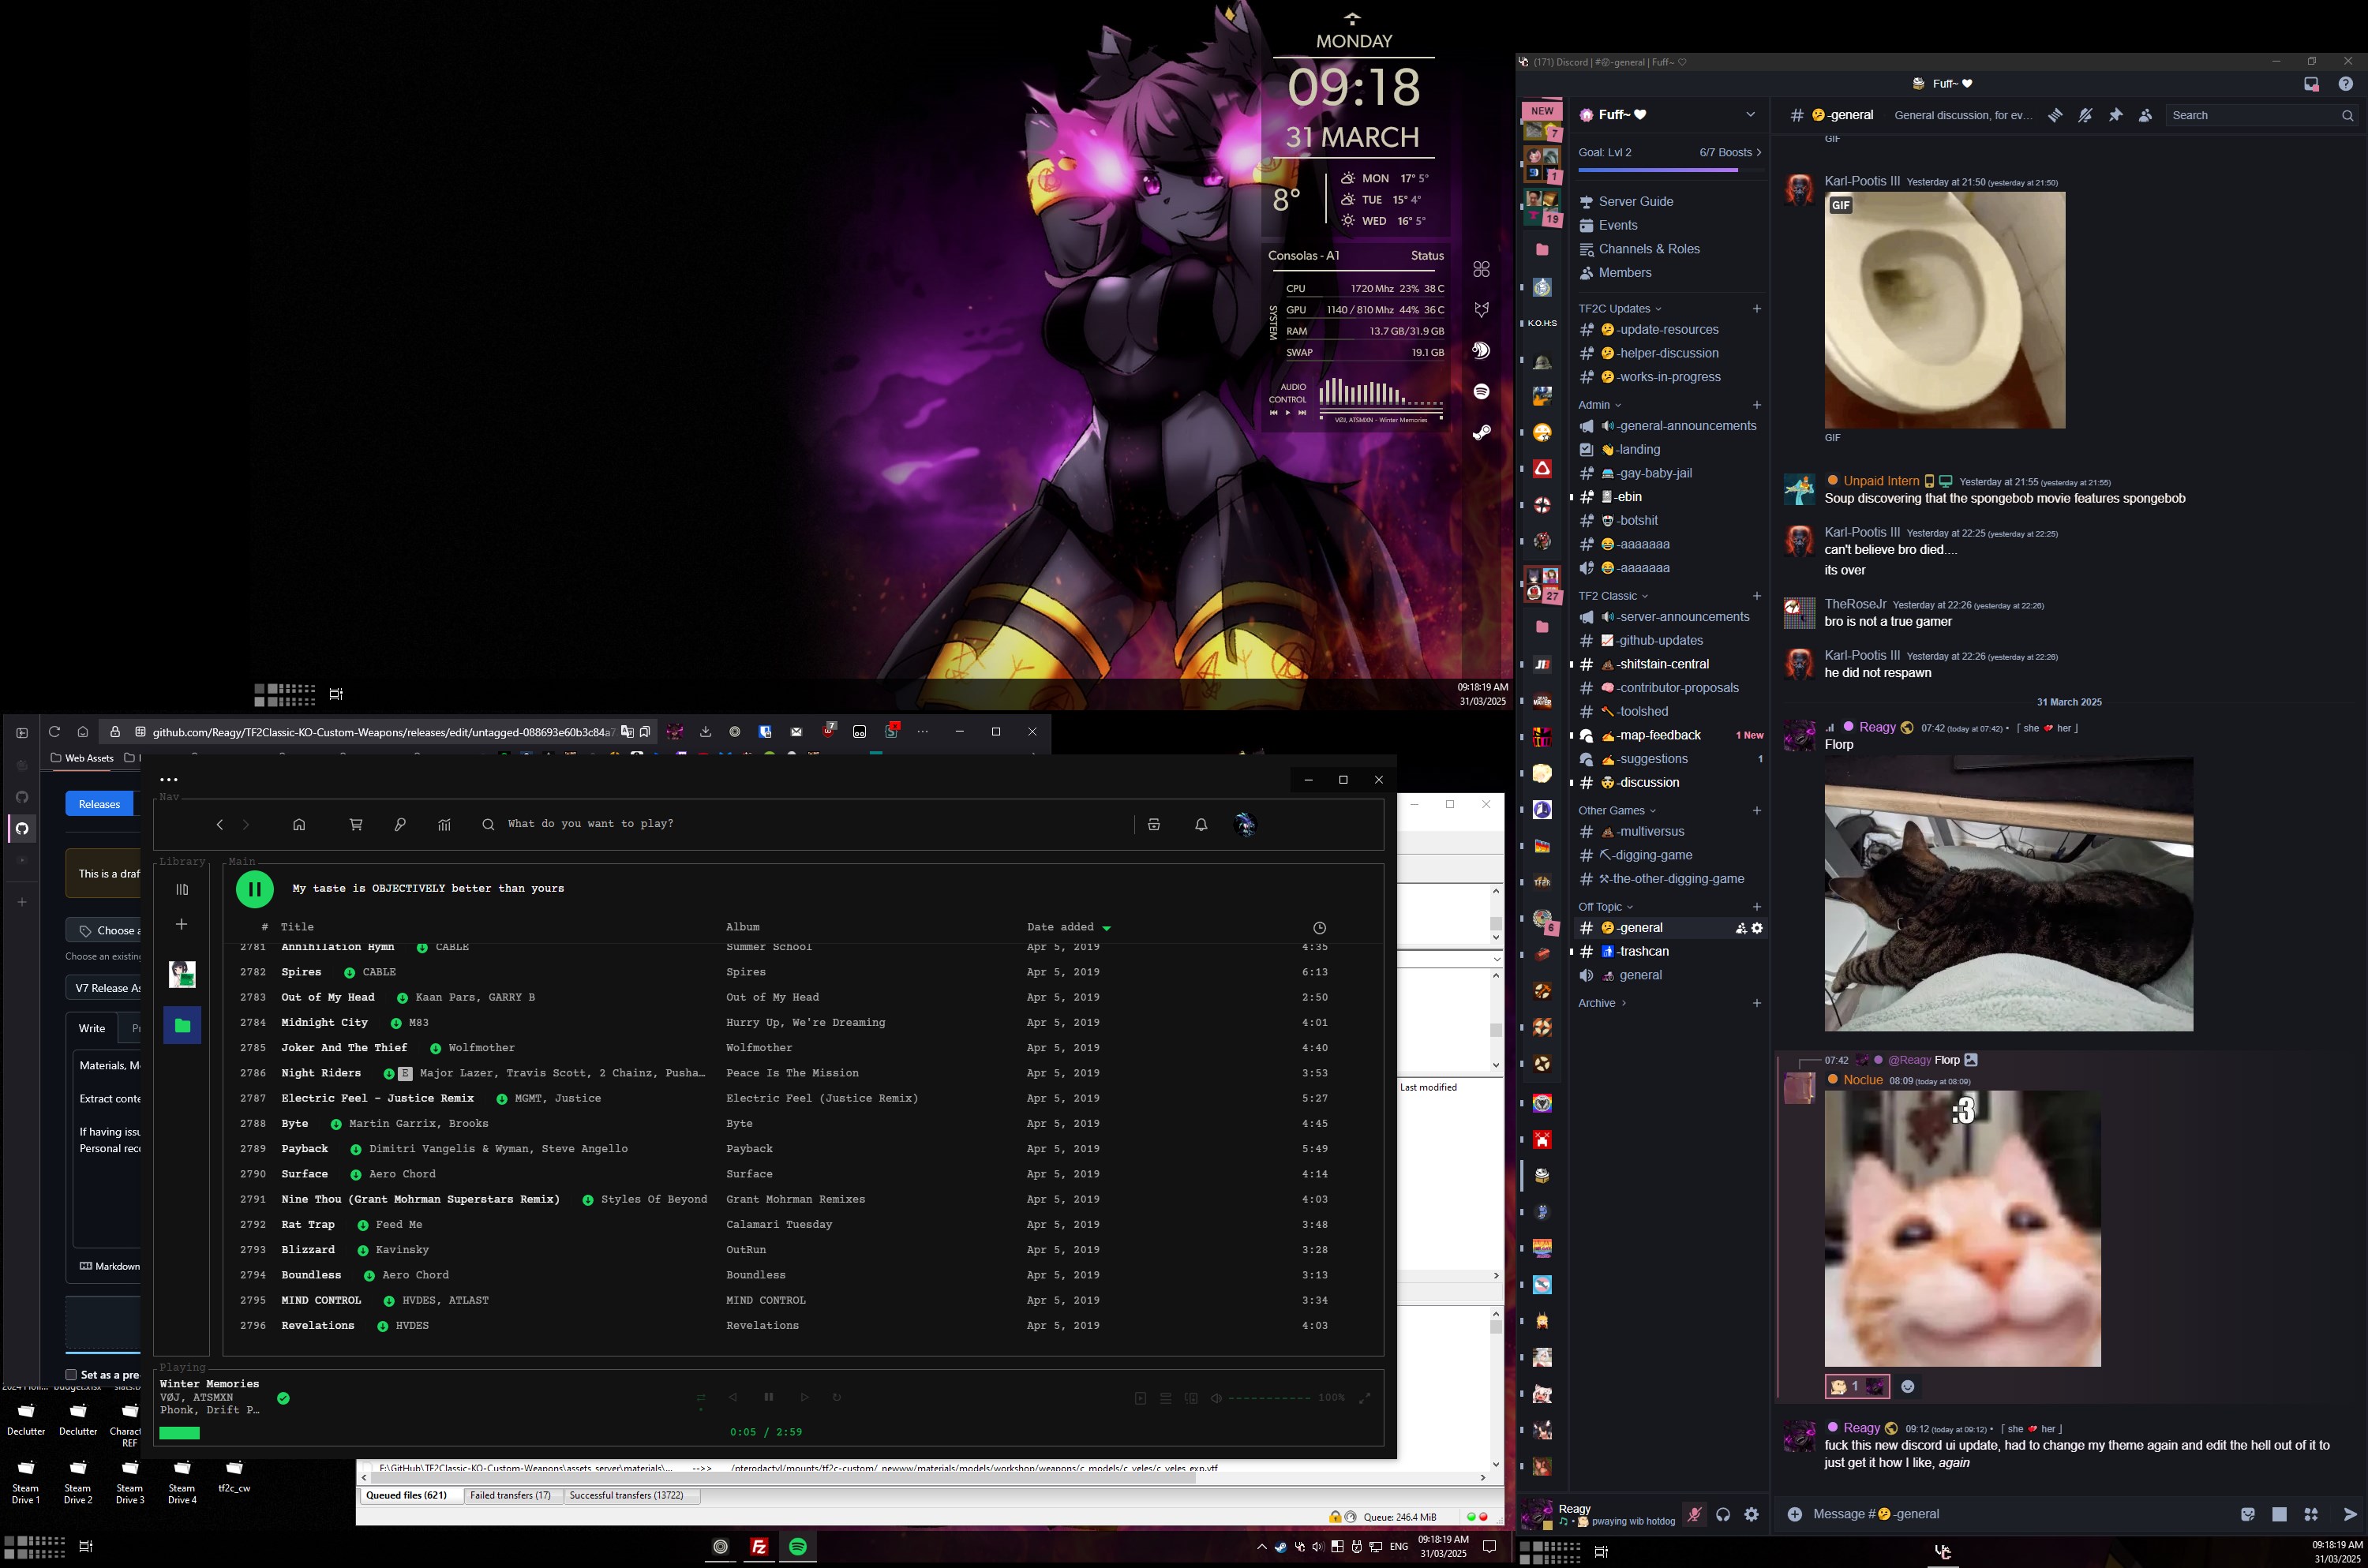Open Discord inbox icon
Viewport: 2368px width, 1568px height.
click(2311, 84)
